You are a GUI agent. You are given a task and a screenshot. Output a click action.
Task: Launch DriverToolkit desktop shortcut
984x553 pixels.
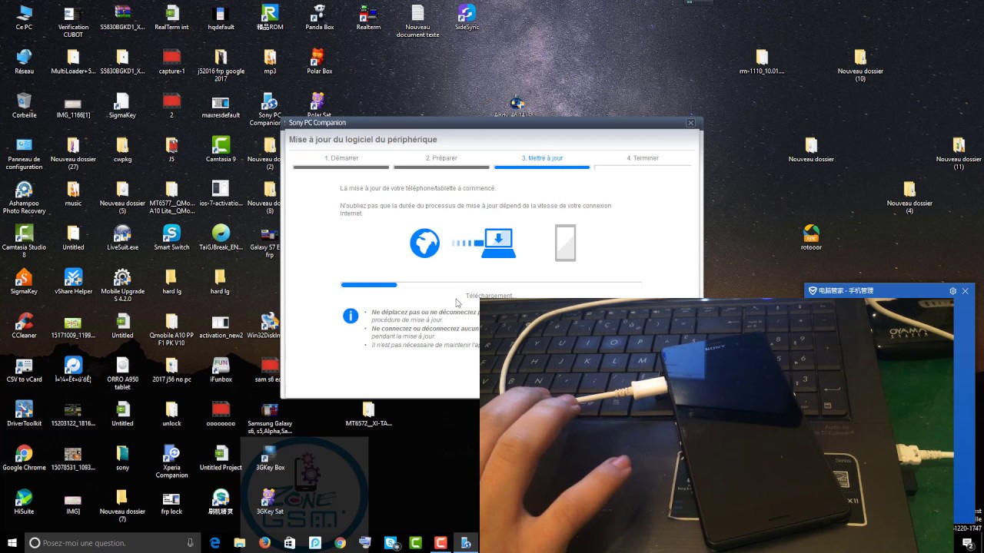pos(24,413)
